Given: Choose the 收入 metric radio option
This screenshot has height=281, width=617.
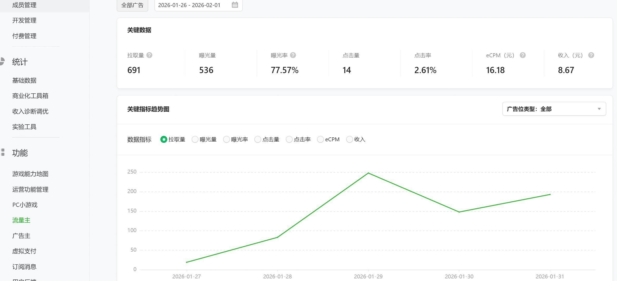Looking at the screenshot, I should [x=349, y=139].
